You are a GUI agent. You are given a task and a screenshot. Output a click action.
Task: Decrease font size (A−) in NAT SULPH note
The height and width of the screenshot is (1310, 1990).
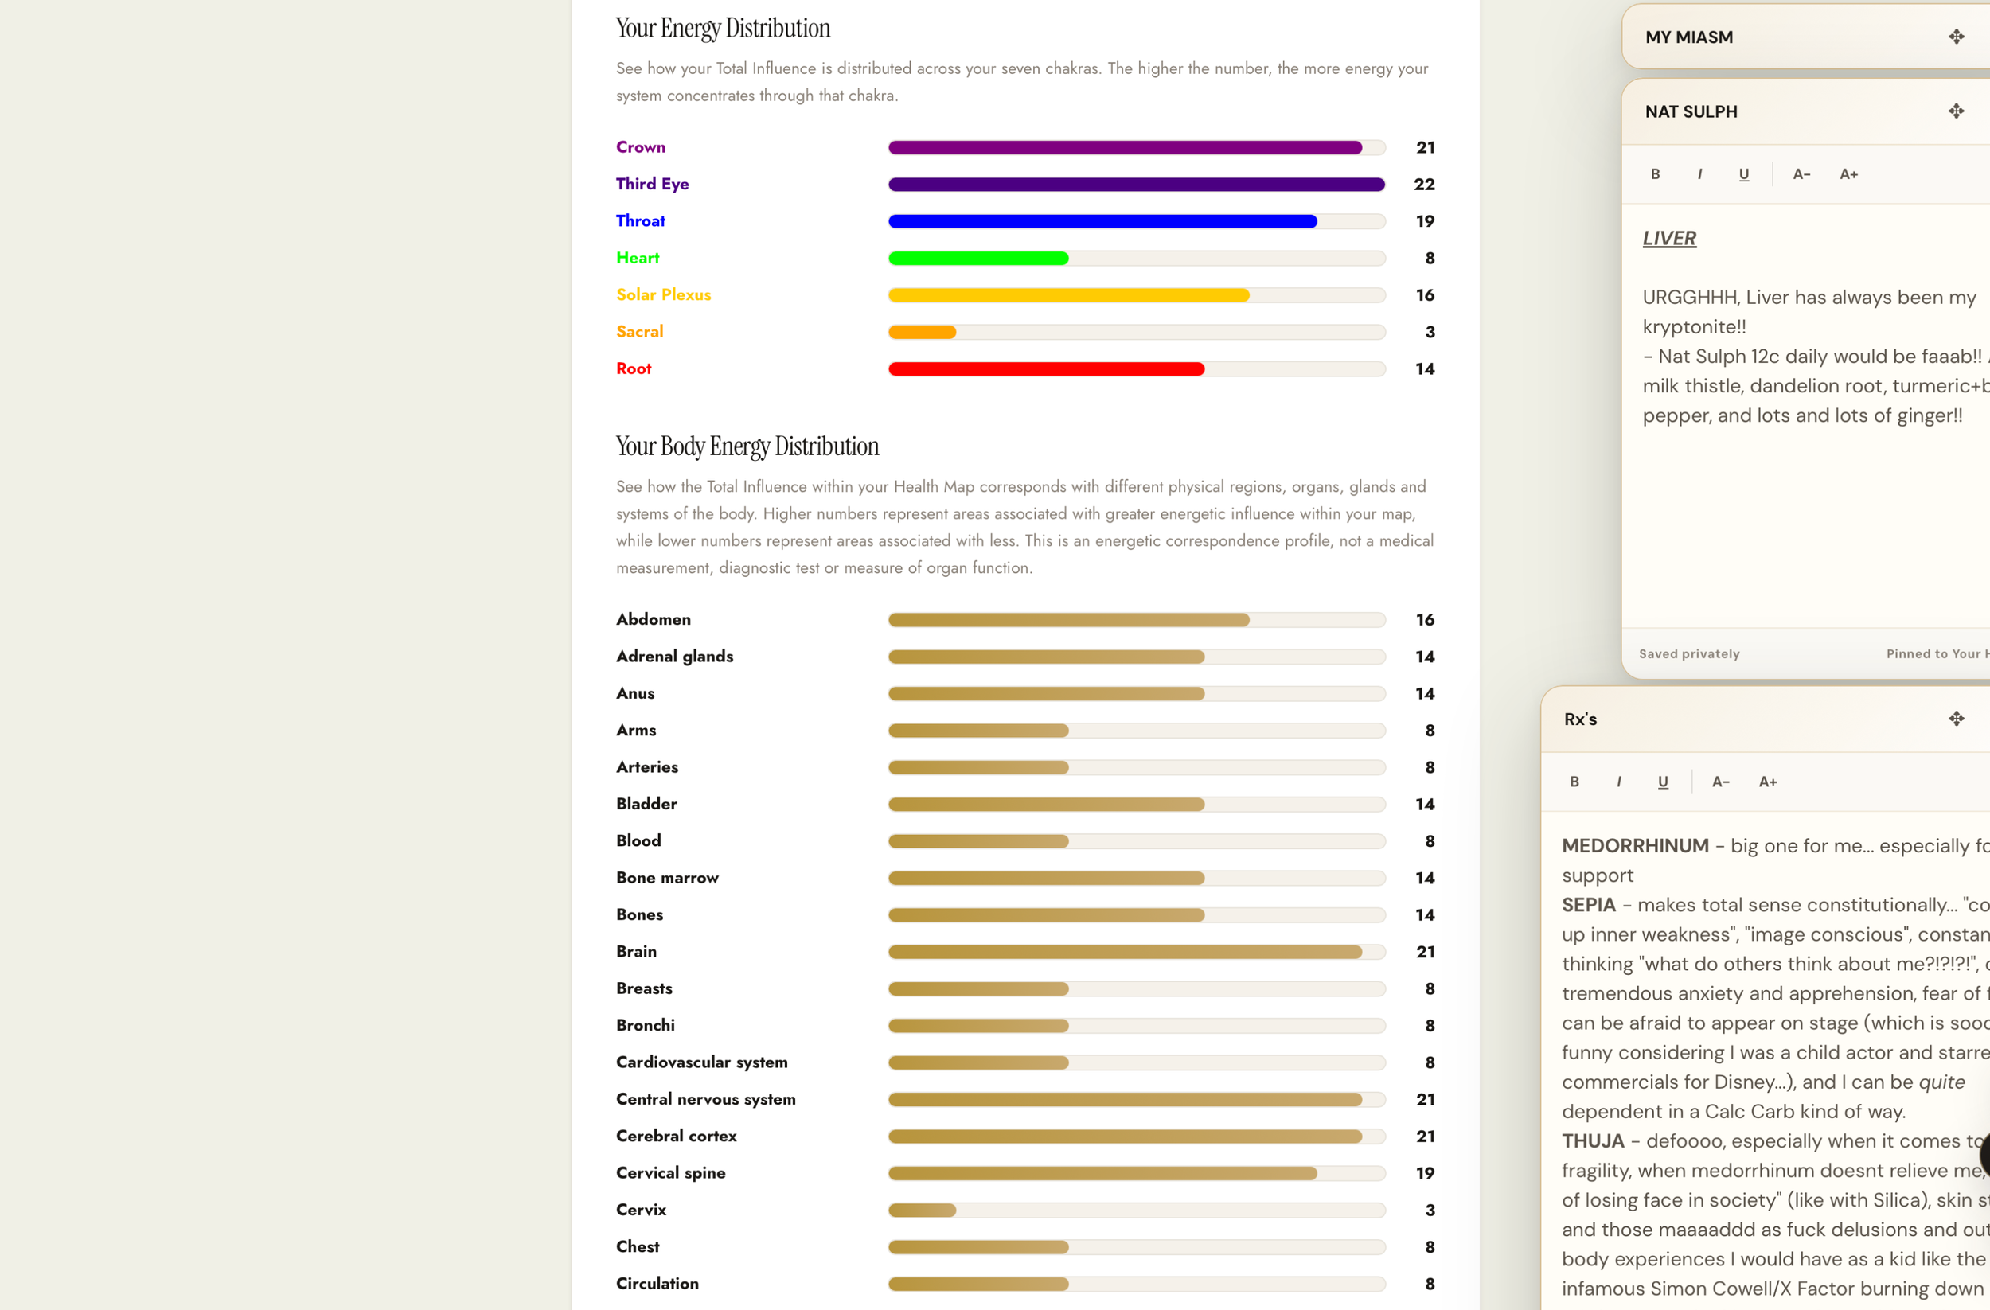[x=1801, y=173]
